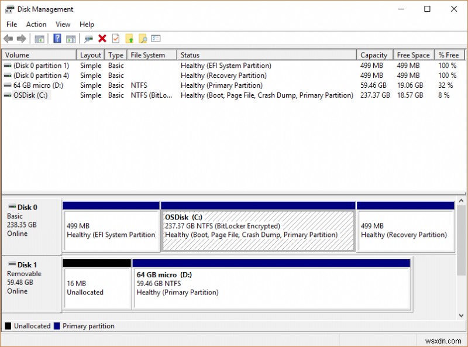468x347 pixels.
Task: Click the Properties icon with the checkmark
Action: click(116, 39)
